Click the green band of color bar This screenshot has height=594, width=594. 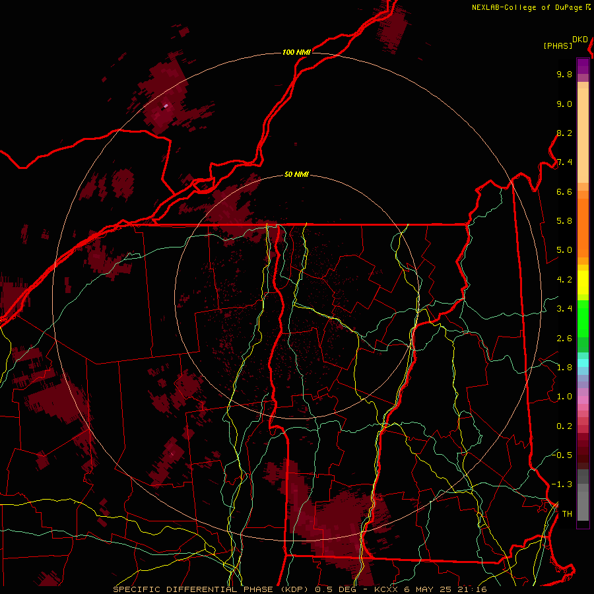(x=583, y=326)
